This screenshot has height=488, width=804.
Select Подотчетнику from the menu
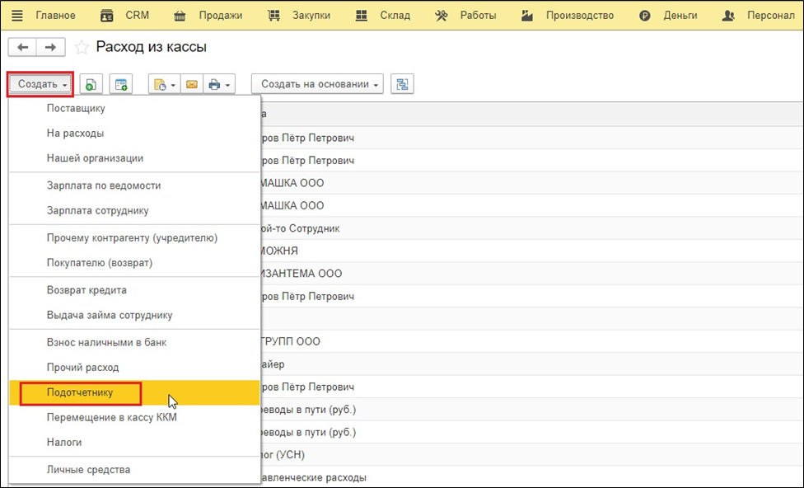point(81,393)
